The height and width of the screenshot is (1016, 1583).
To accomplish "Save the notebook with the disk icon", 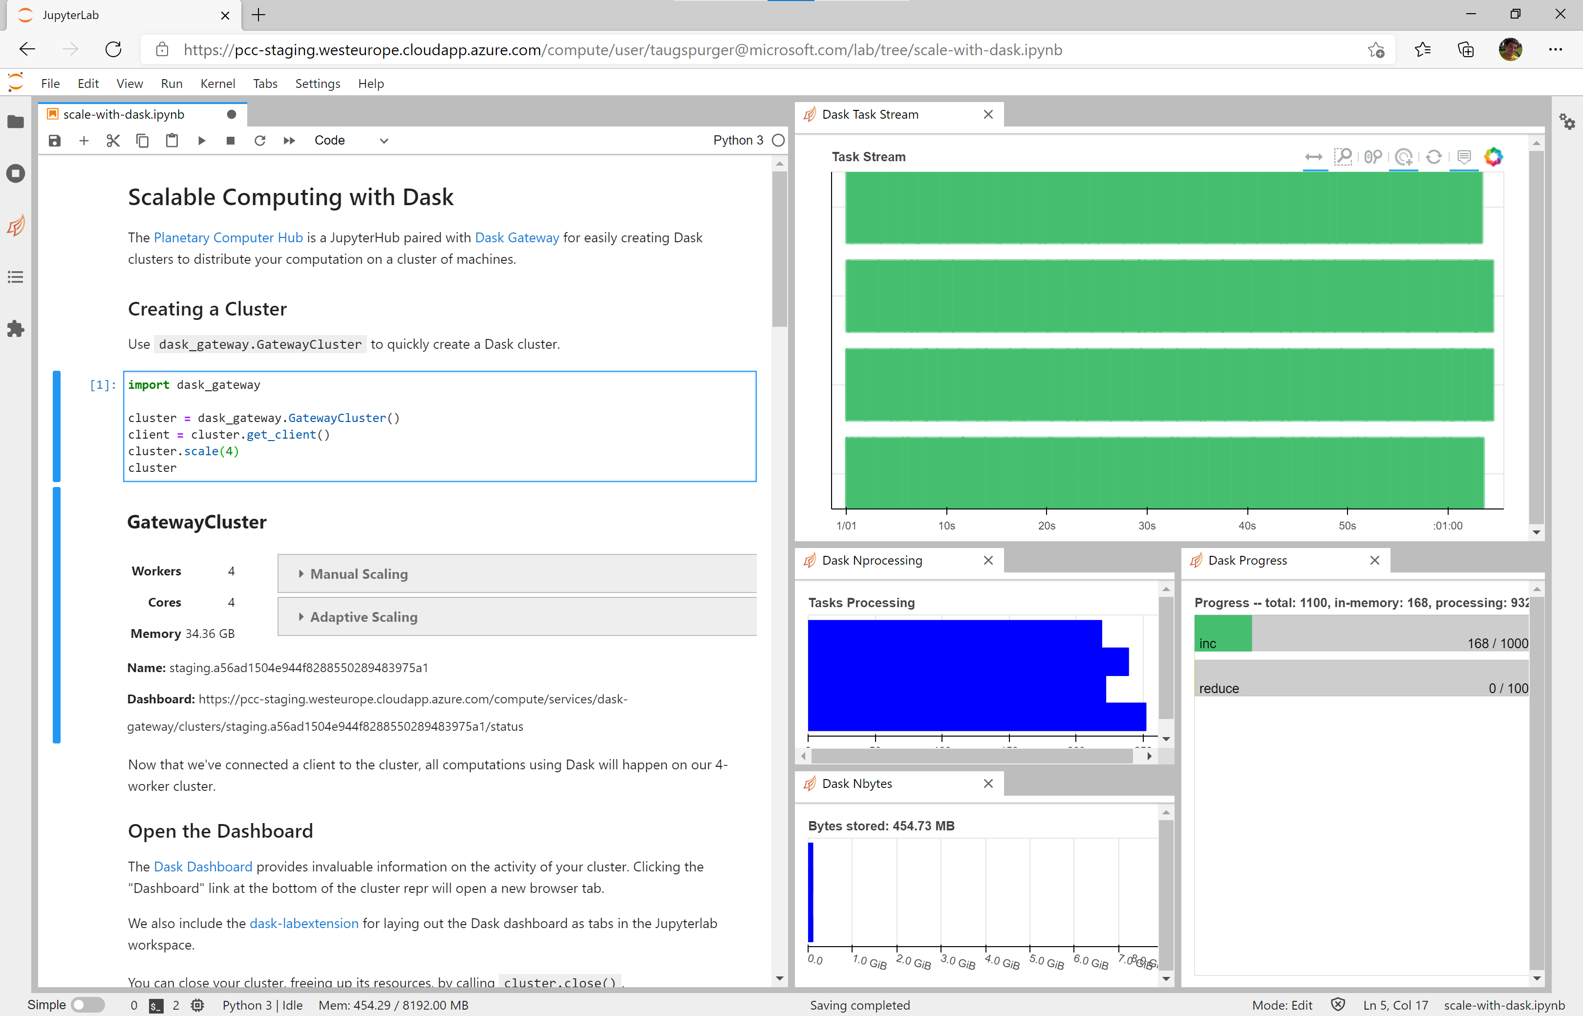I will point(55,141).
